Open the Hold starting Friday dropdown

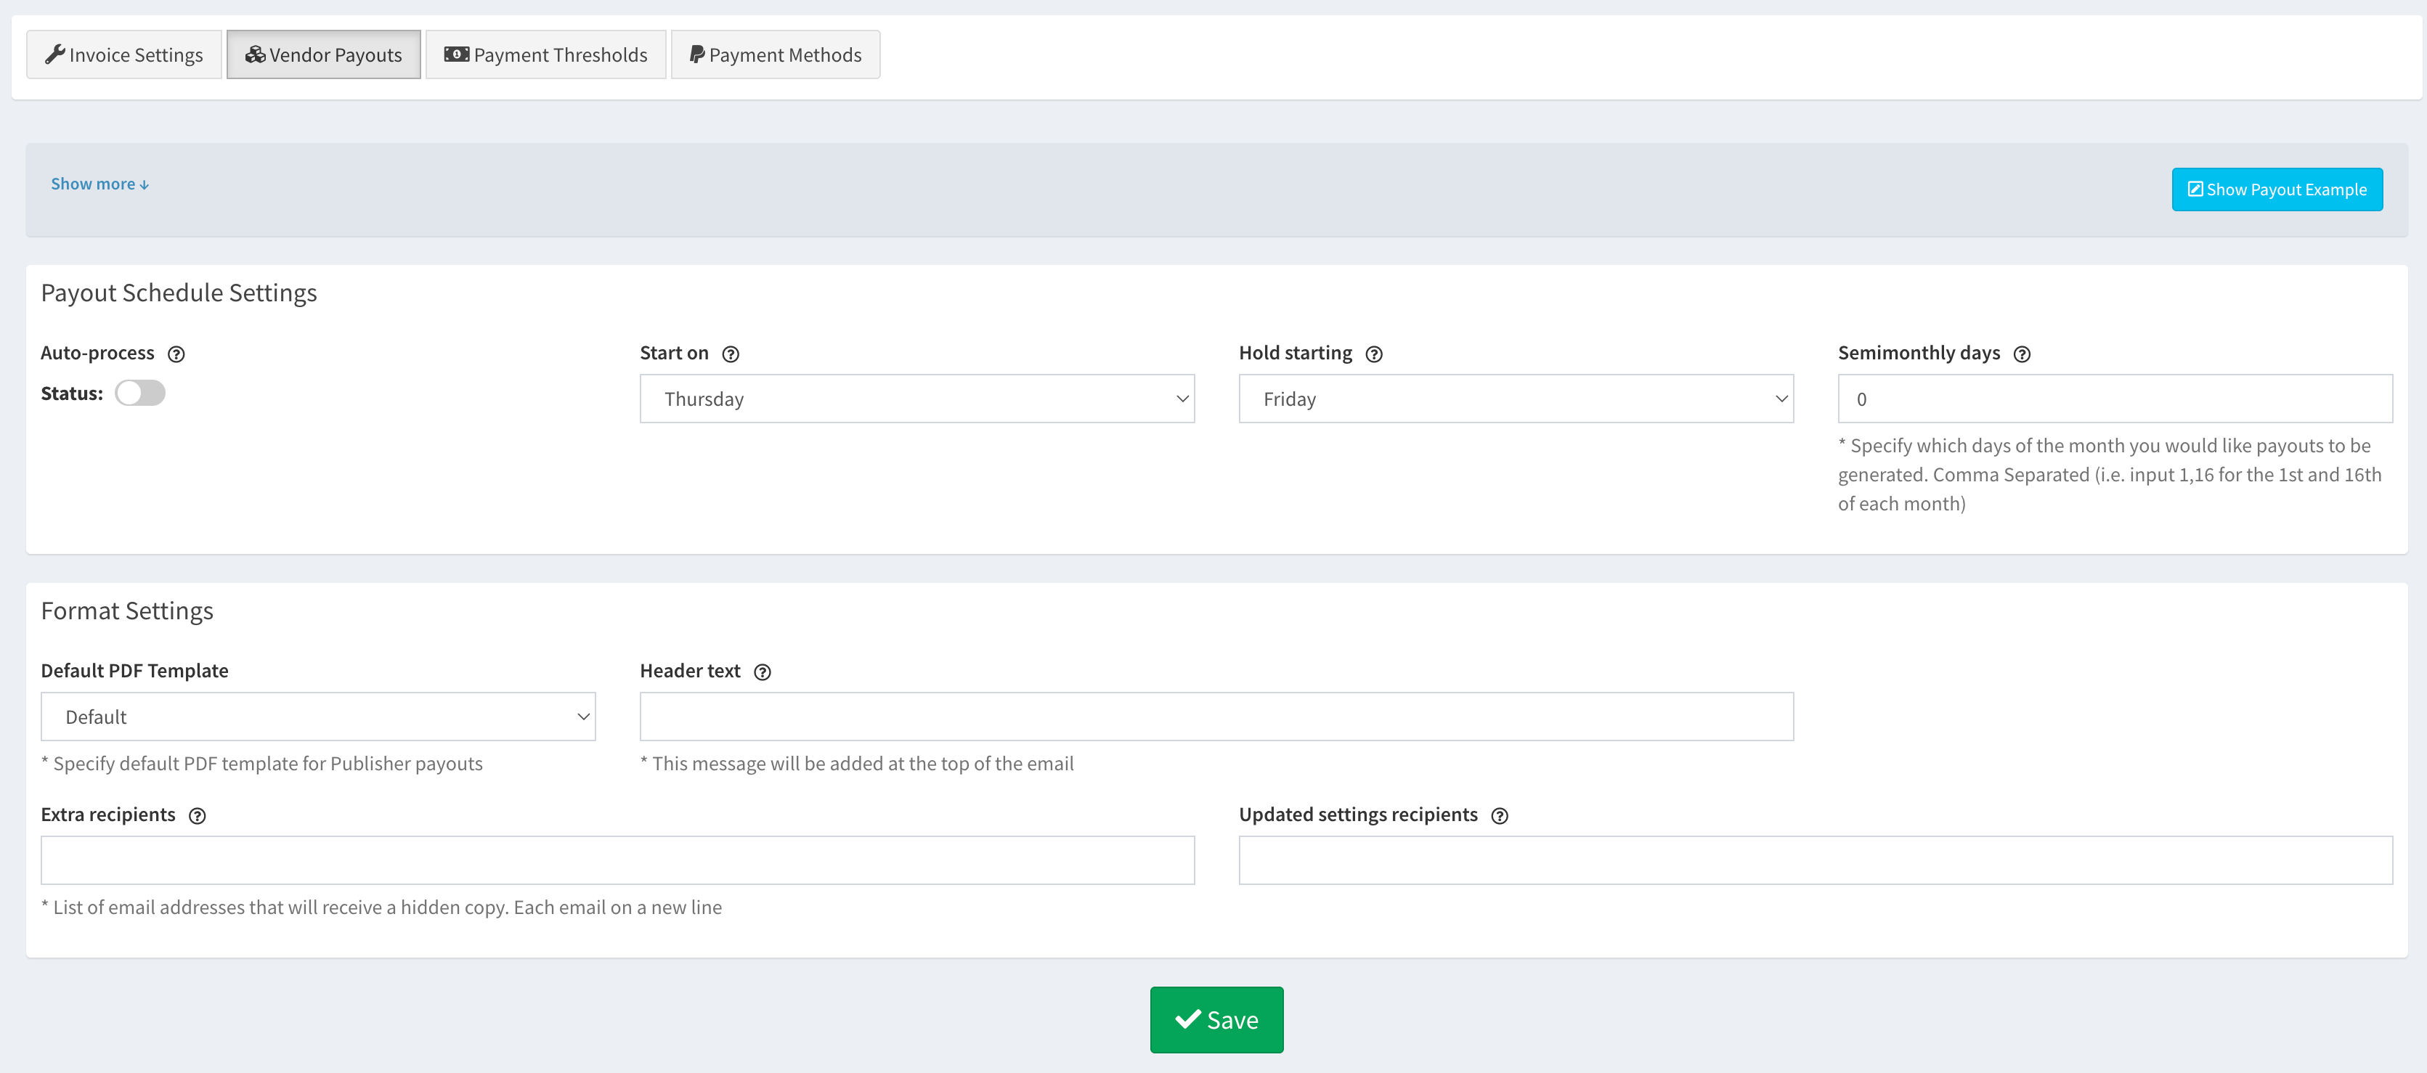tap(1515, 399)
